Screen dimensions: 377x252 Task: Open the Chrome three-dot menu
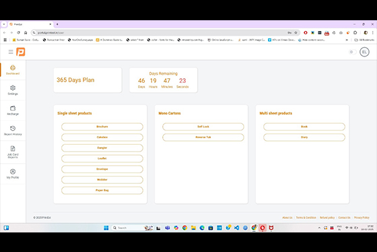click(373, 32)
